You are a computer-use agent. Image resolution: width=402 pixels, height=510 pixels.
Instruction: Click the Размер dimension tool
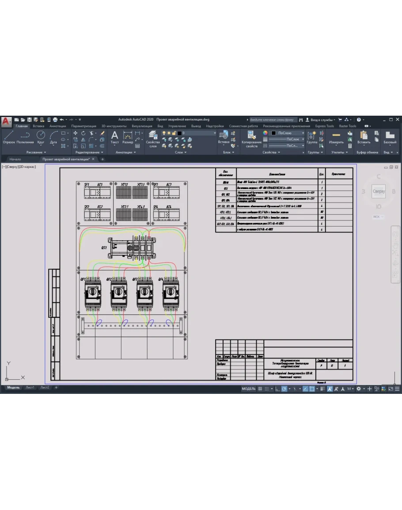[128, 137]
